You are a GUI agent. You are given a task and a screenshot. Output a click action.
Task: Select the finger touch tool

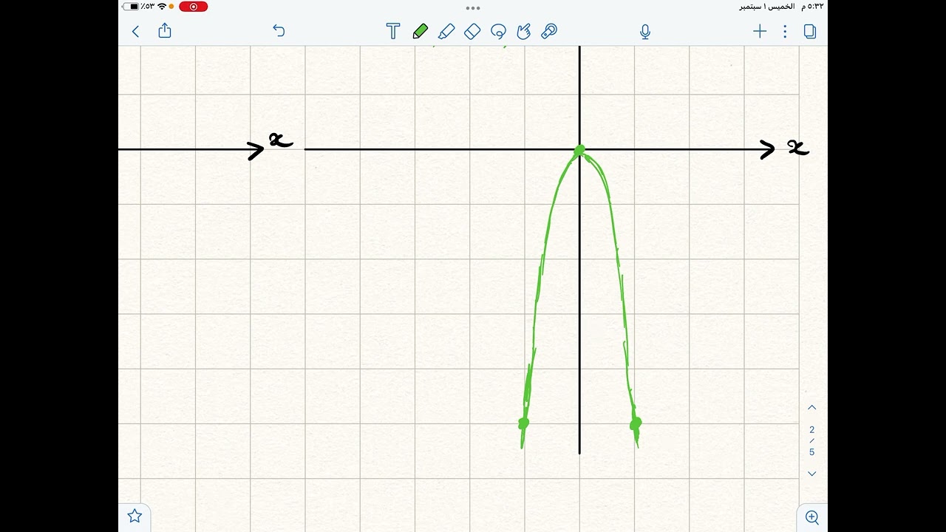pyautogui.click(x=524, y=31)
